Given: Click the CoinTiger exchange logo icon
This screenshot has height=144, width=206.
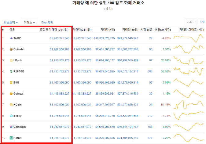Looking at the screenshot, I should point(11,127).
